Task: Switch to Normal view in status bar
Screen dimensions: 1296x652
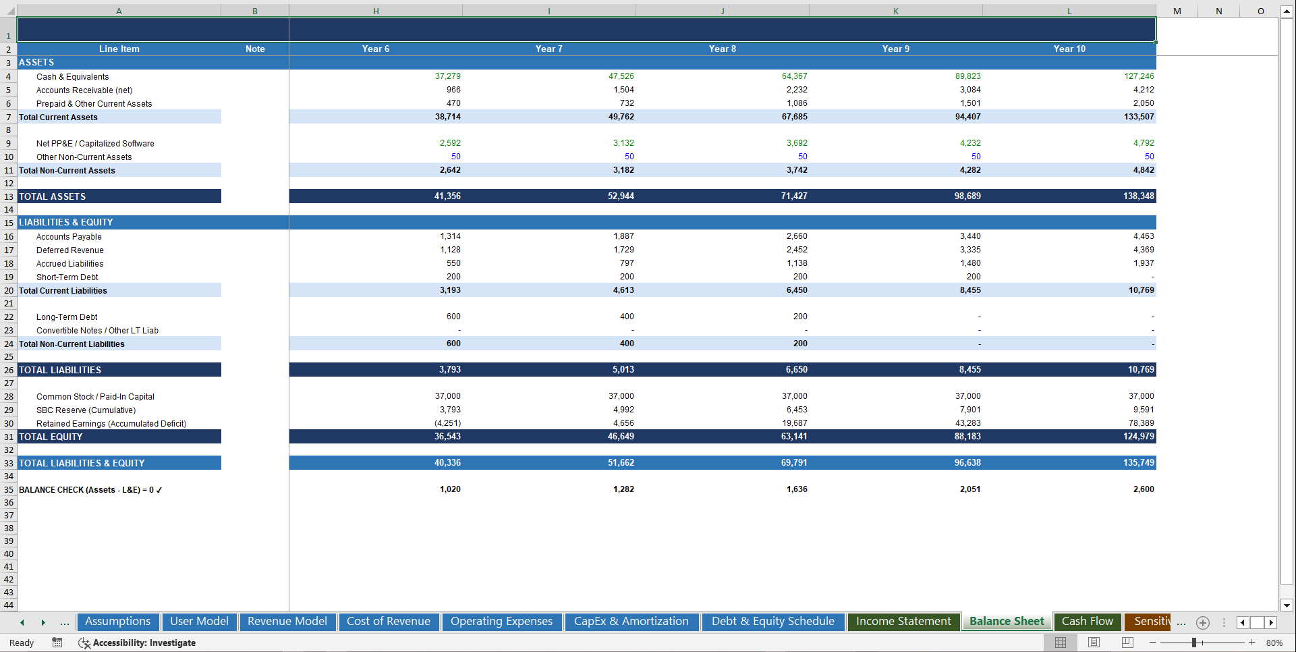Action: (x=1060, y=642)
